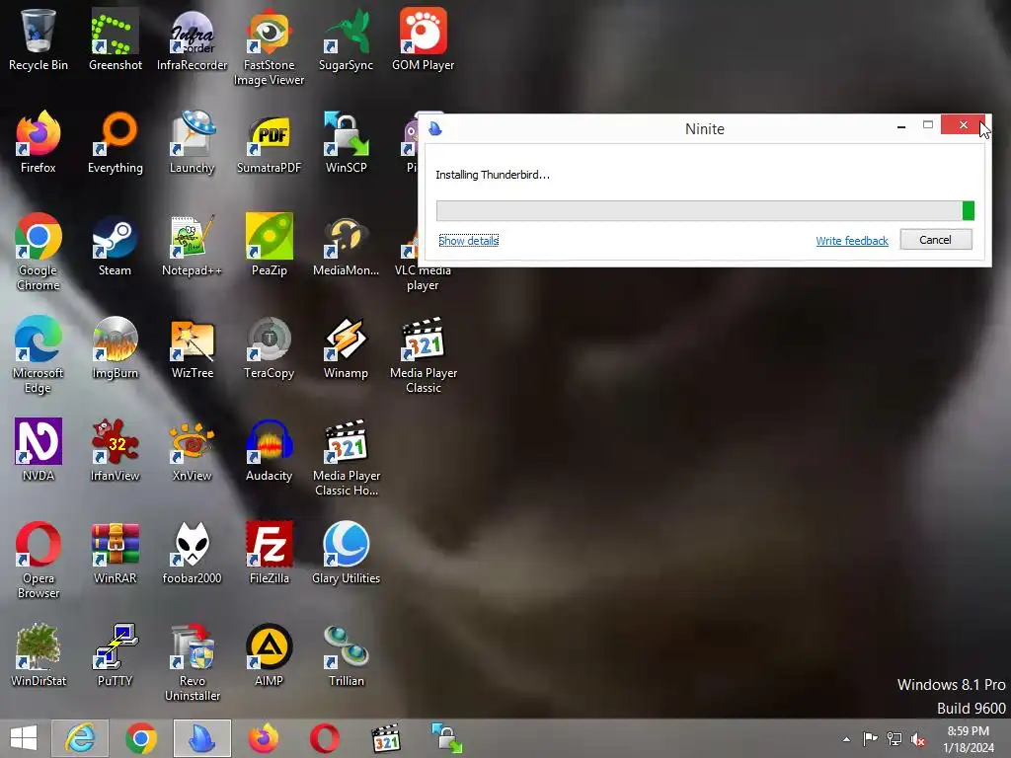Expand hidden system tray icons arrow

[x=846, y=739]
